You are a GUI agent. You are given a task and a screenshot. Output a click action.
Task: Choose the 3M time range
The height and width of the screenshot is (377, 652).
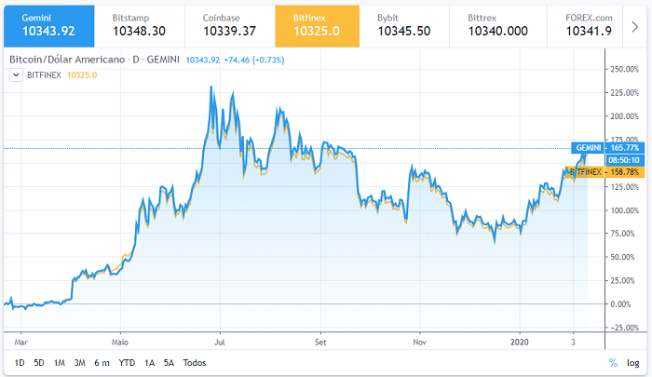point(80,362)
